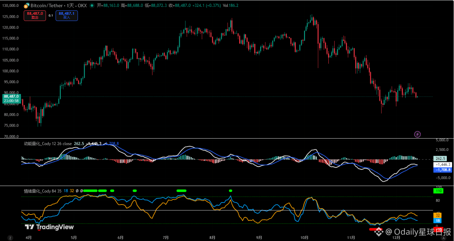Click the Bitcoin coin icon beside symbol

pos(26,6)
